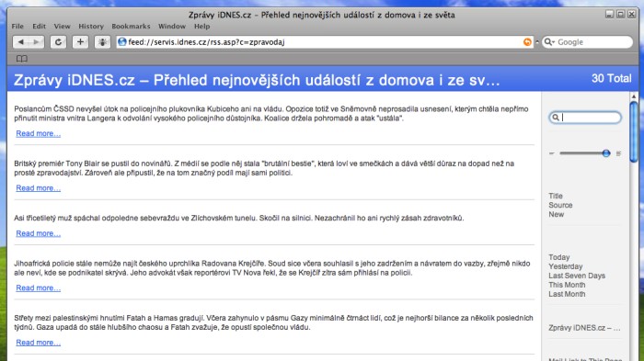Filter articles to This Month

pyautogui.click(x=567, y=285)
